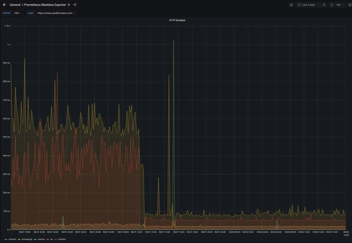Open the HTTP Duration panel title menu
Image resolution: width=352 pixels, height=243 pixels.
177,20
